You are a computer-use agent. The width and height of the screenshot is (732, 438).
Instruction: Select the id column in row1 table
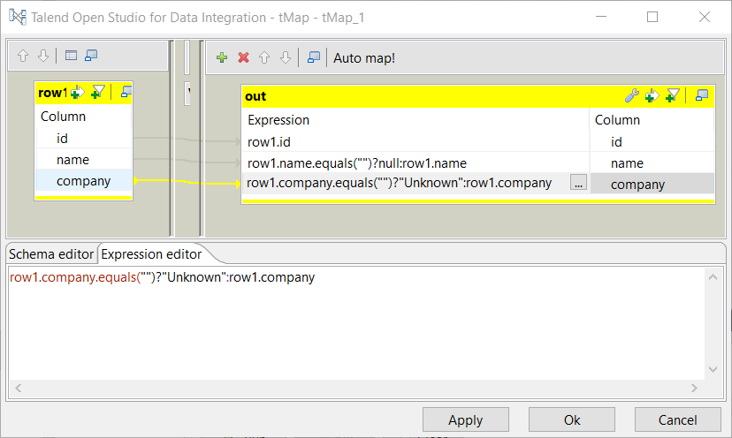(x=84, y=139)
